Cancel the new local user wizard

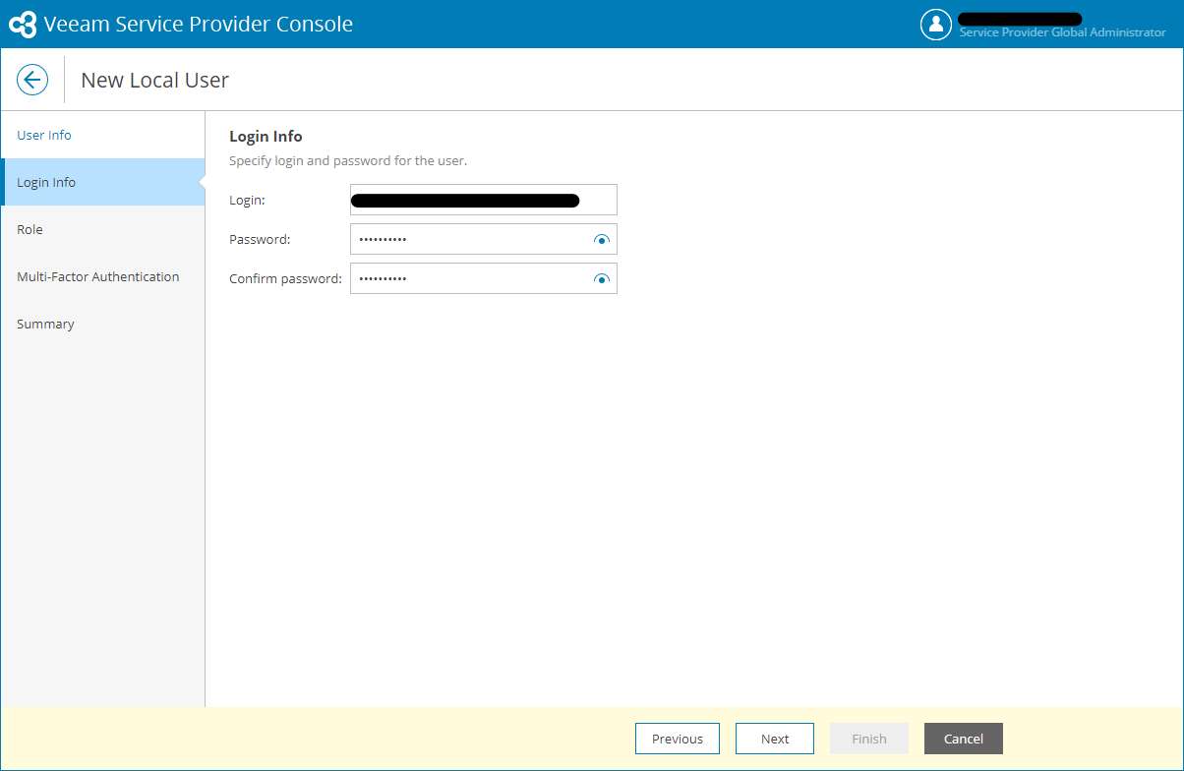pos(964,739)
